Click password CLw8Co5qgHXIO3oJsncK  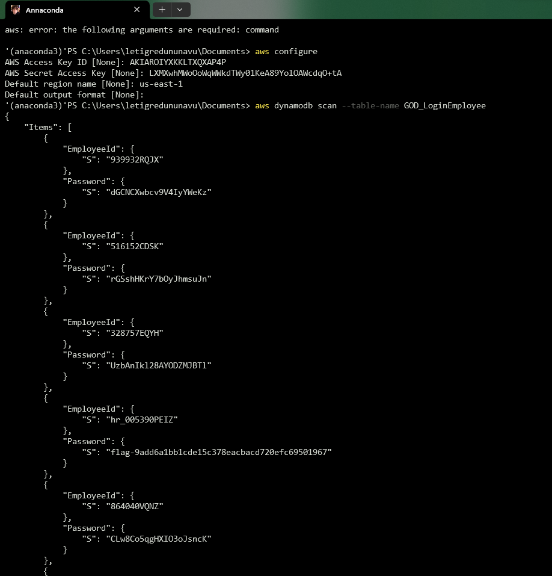(159, 539)
